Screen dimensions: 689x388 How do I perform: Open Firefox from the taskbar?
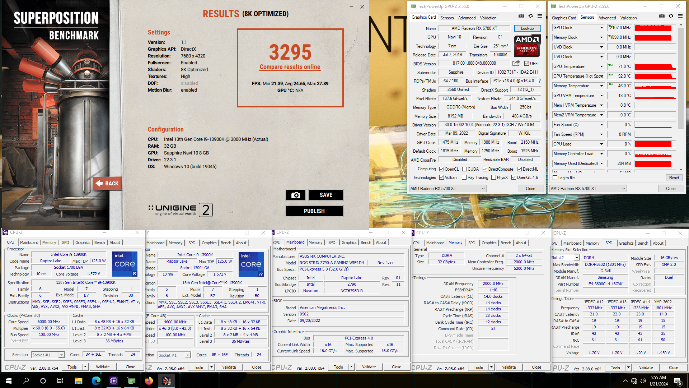tap(149, 381)
